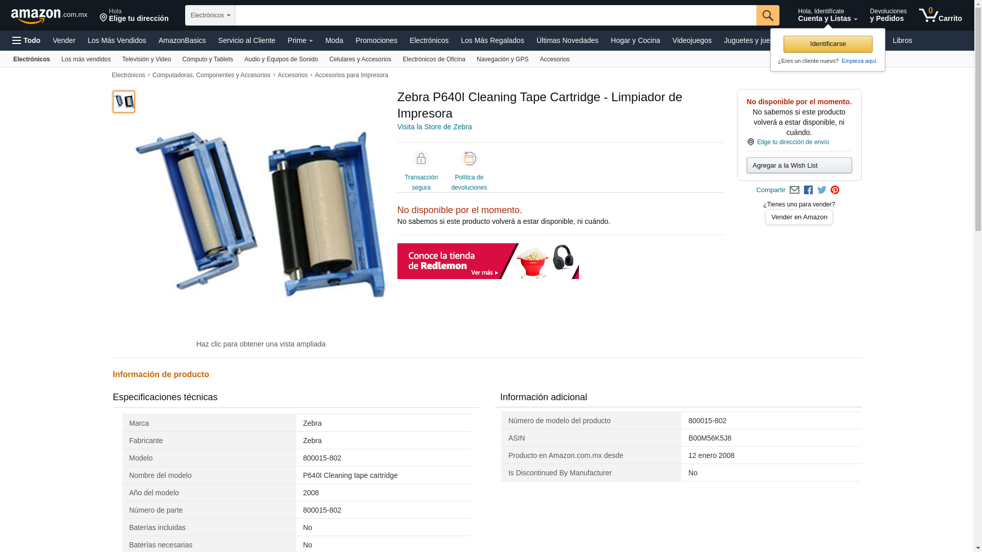Select Celulares y Accesorios subcategory
The height and width of the screenshot is (552, 982).
point(360,59)
